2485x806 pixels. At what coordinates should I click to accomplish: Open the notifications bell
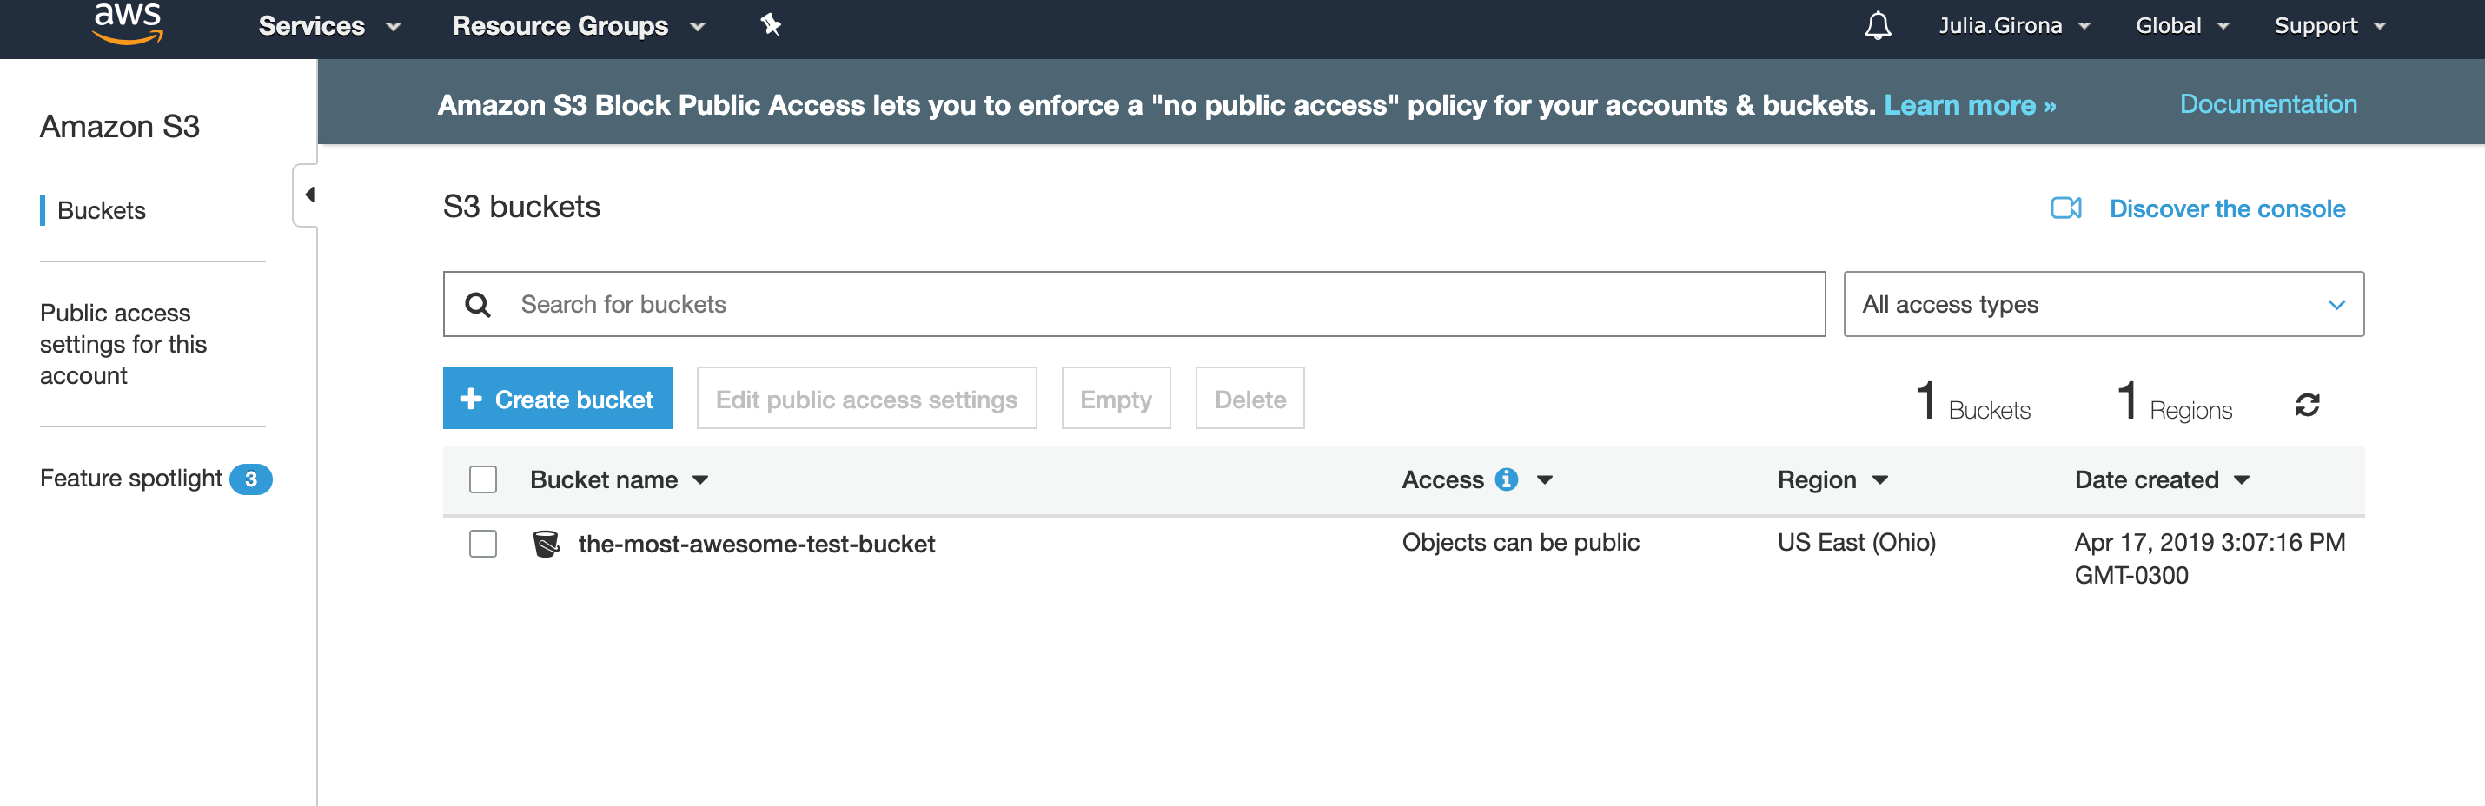pos(1878,25)
